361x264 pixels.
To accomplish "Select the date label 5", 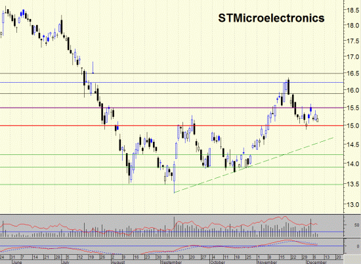I will coord(68,257).
